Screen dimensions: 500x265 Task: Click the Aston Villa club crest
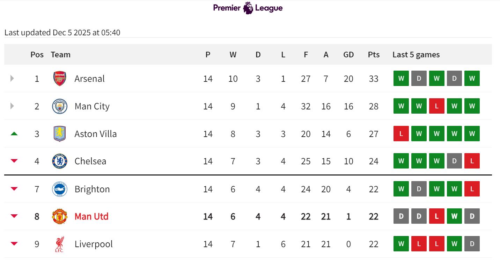(x=60, y=134)
